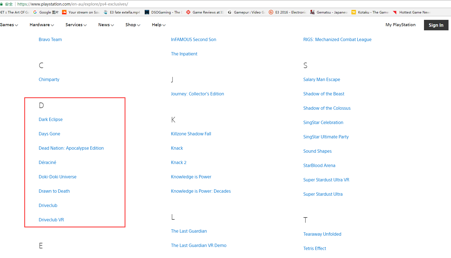This screenshot has width=451, height=258.
Task: Open The Last Guardian link (not VR Demo)
Action: point(189,231)
